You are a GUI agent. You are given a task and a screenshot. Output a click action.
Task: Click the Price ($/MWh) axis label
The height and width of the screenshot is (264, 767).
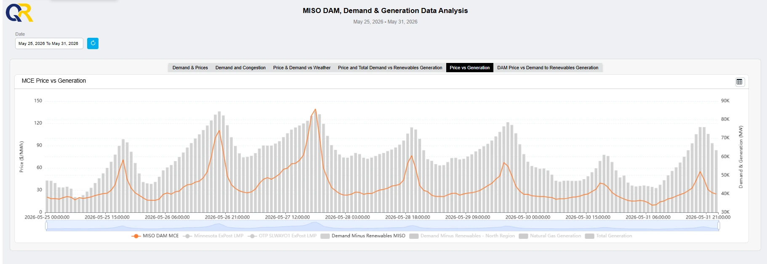(21, 157)
